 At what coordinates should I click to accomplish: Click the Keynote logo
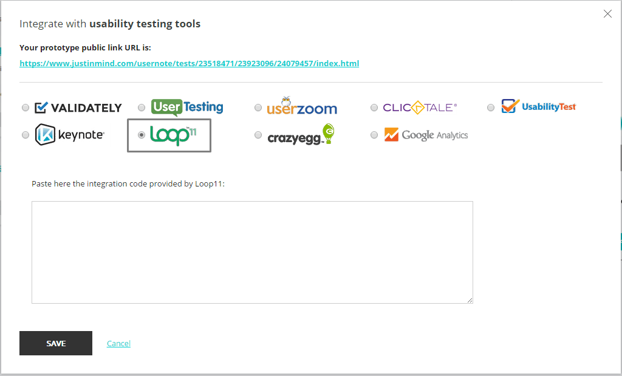tap(70, 135)
